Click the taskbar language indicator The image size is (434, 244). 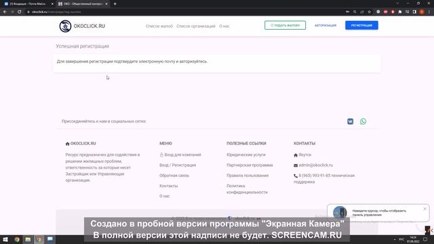(401, 239)
